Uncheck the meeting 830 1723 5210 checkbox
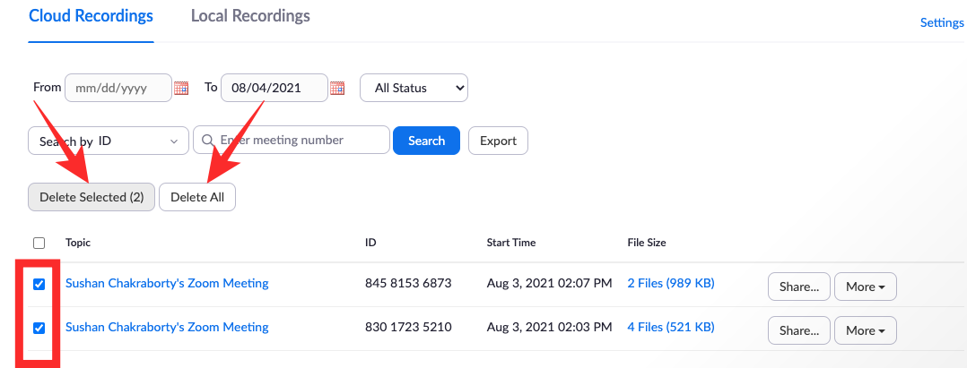Screen dimensions: 967x368 click(39, 328)
